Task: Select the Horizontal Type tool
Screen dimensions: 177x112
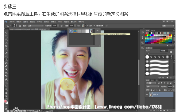Action: tap(6, 83)
